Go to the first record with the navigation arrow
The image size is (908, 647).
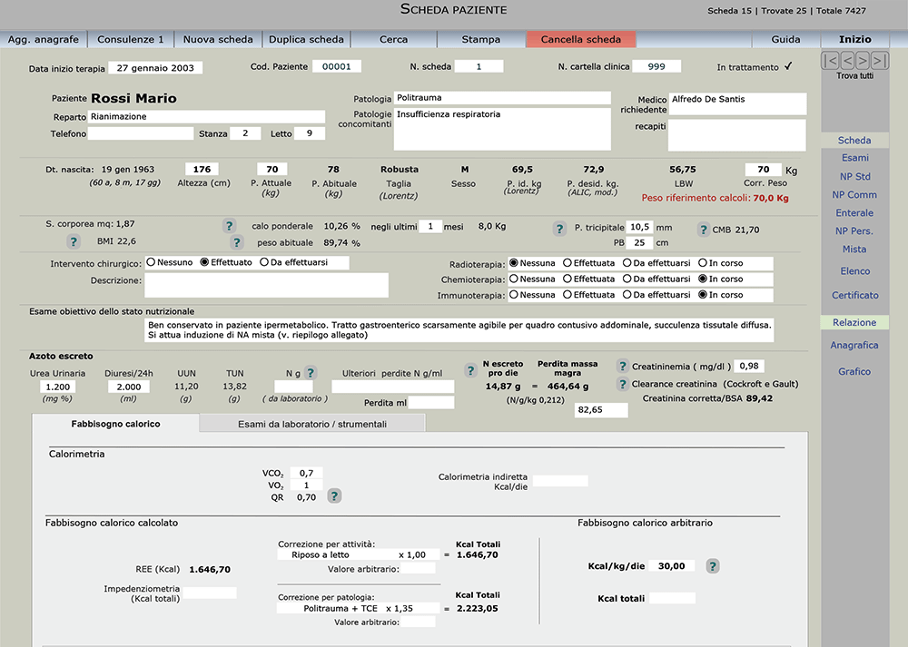click(830, 60)
